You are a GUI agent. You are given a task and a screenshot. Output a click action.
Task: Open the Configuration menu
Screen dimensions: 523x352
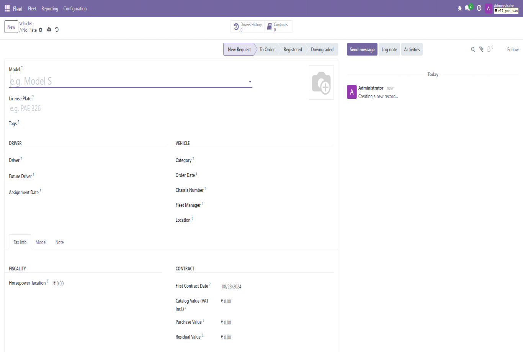tap(75, 8)
